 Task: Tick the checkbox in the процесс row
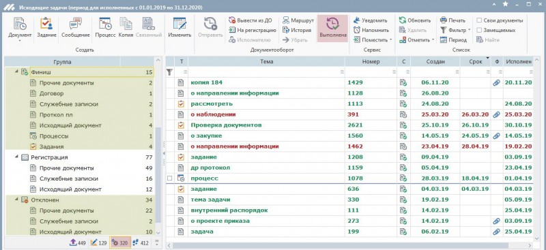[x=169, y=178]
